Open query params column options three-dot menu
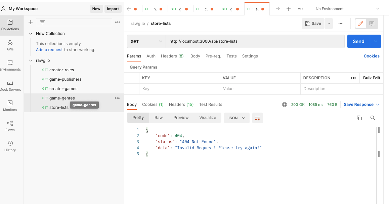389x204 pixels. pos(353,78)
